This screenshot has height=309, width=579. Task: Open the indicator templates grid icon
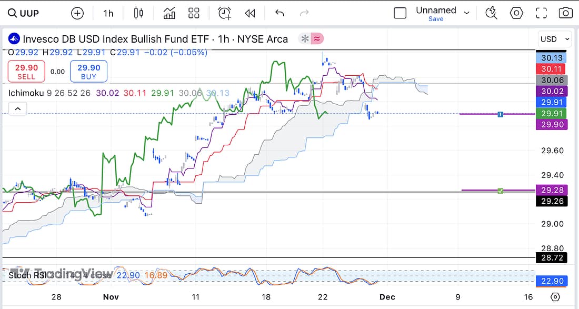click(x=194, y=13)
